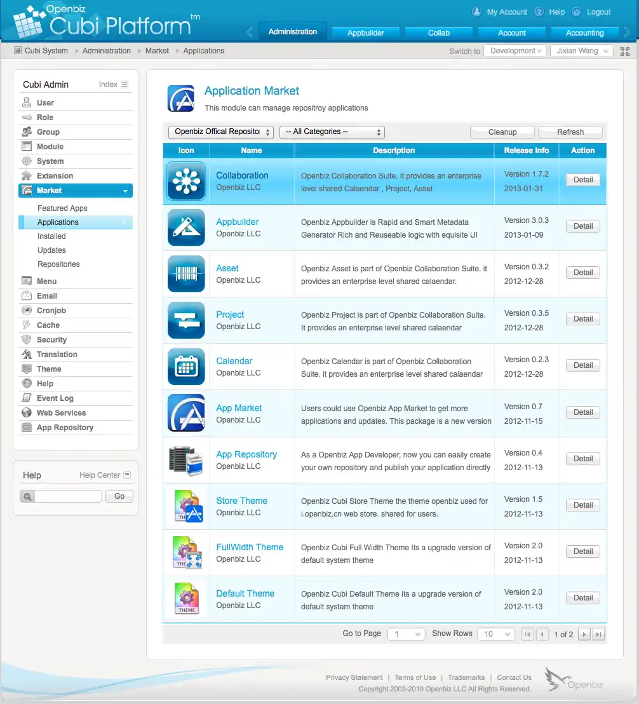Screen dimensions: 639x704
Task: Click the Calendar app icon
Action: [186, 367]
